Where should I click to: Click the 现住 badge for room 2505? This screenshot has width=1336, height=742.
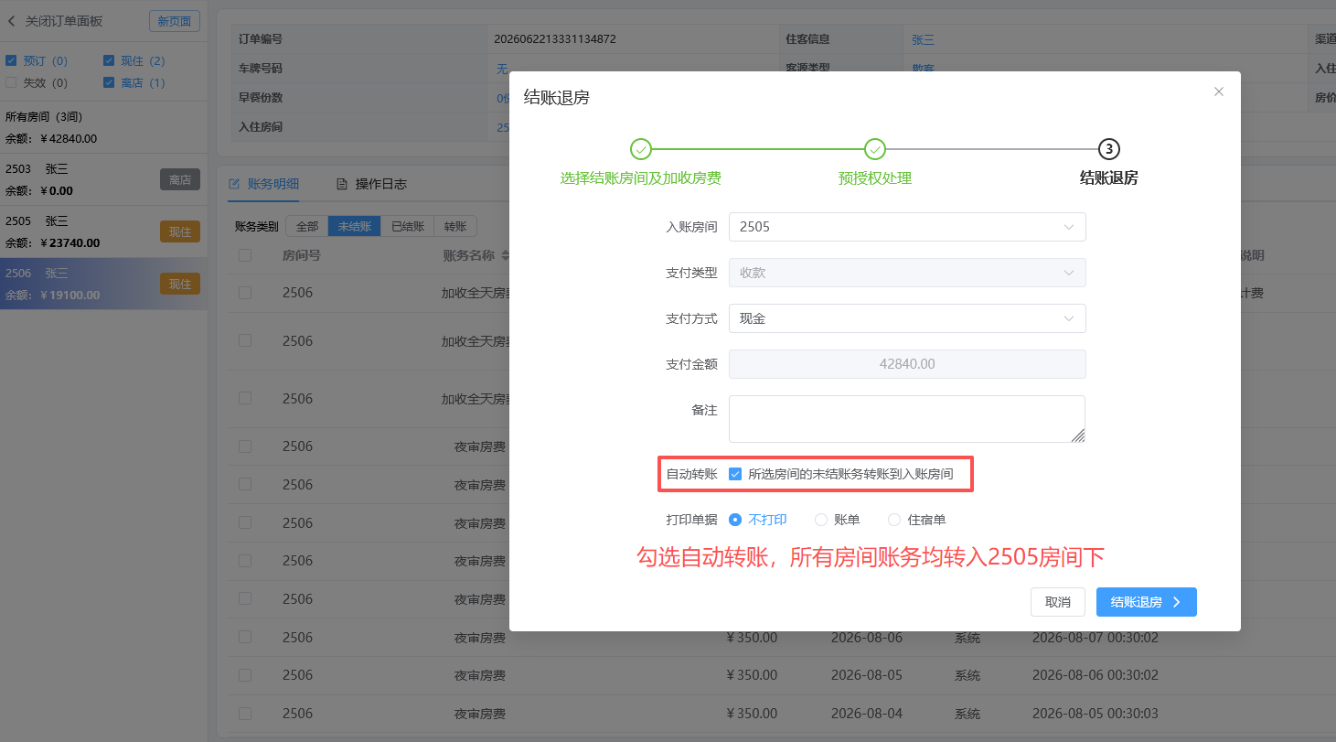click(180, 231)
